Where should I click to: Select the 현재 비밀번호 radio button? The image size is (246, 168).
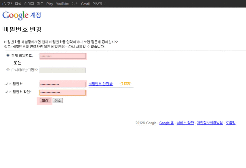tap(8, 55)
